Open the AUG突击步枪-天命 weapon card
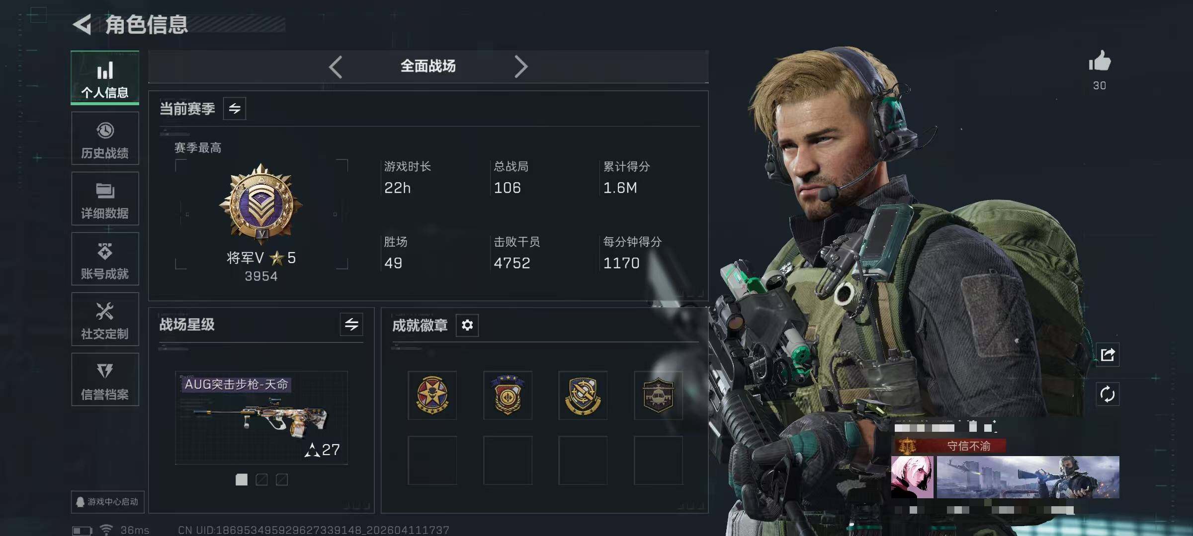This screenshot has width=1193, height=536. pos(261,417)
